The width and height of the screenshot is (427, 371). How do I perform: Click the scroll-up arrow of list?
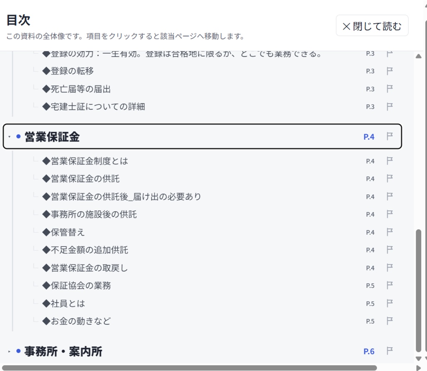pyautogui.click(x=419, y=56)
